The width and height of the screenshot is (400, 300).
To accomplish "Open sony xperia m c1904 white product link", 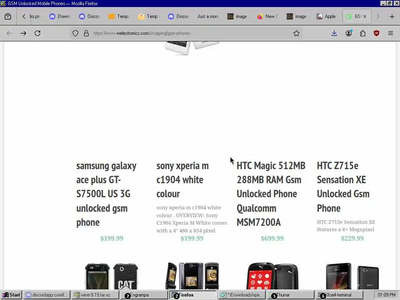I will click(x=183, y=180).
